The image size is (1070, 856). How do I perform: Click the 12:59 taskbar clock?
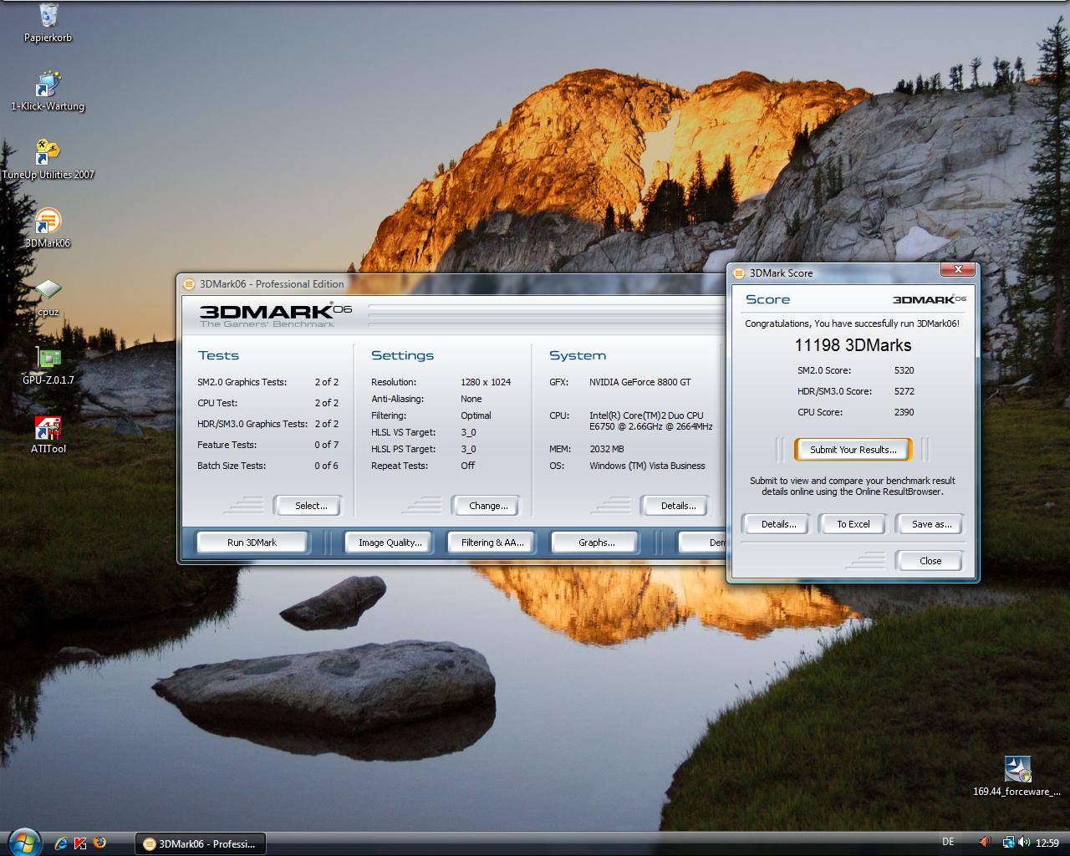(x=1047, y=843)
